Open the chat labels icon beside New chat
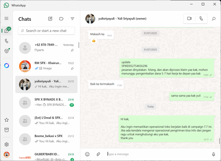The height and width of the screenshot is (161, 221). pyautogui.click(x=61, y=19)
